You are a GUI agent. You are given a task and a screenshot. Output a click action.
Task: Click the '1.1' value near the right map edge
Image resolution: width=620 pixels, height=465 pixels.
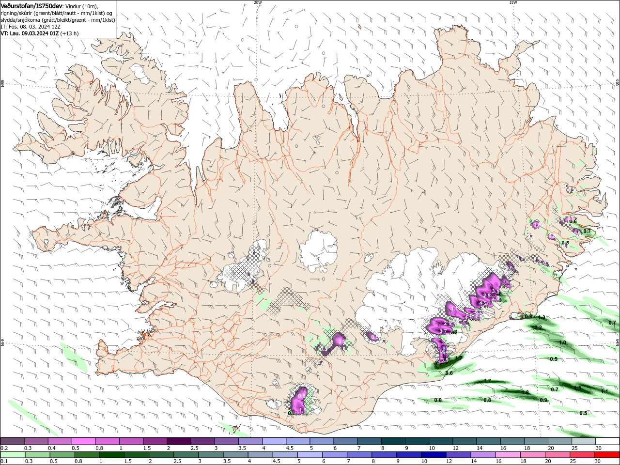604,391
